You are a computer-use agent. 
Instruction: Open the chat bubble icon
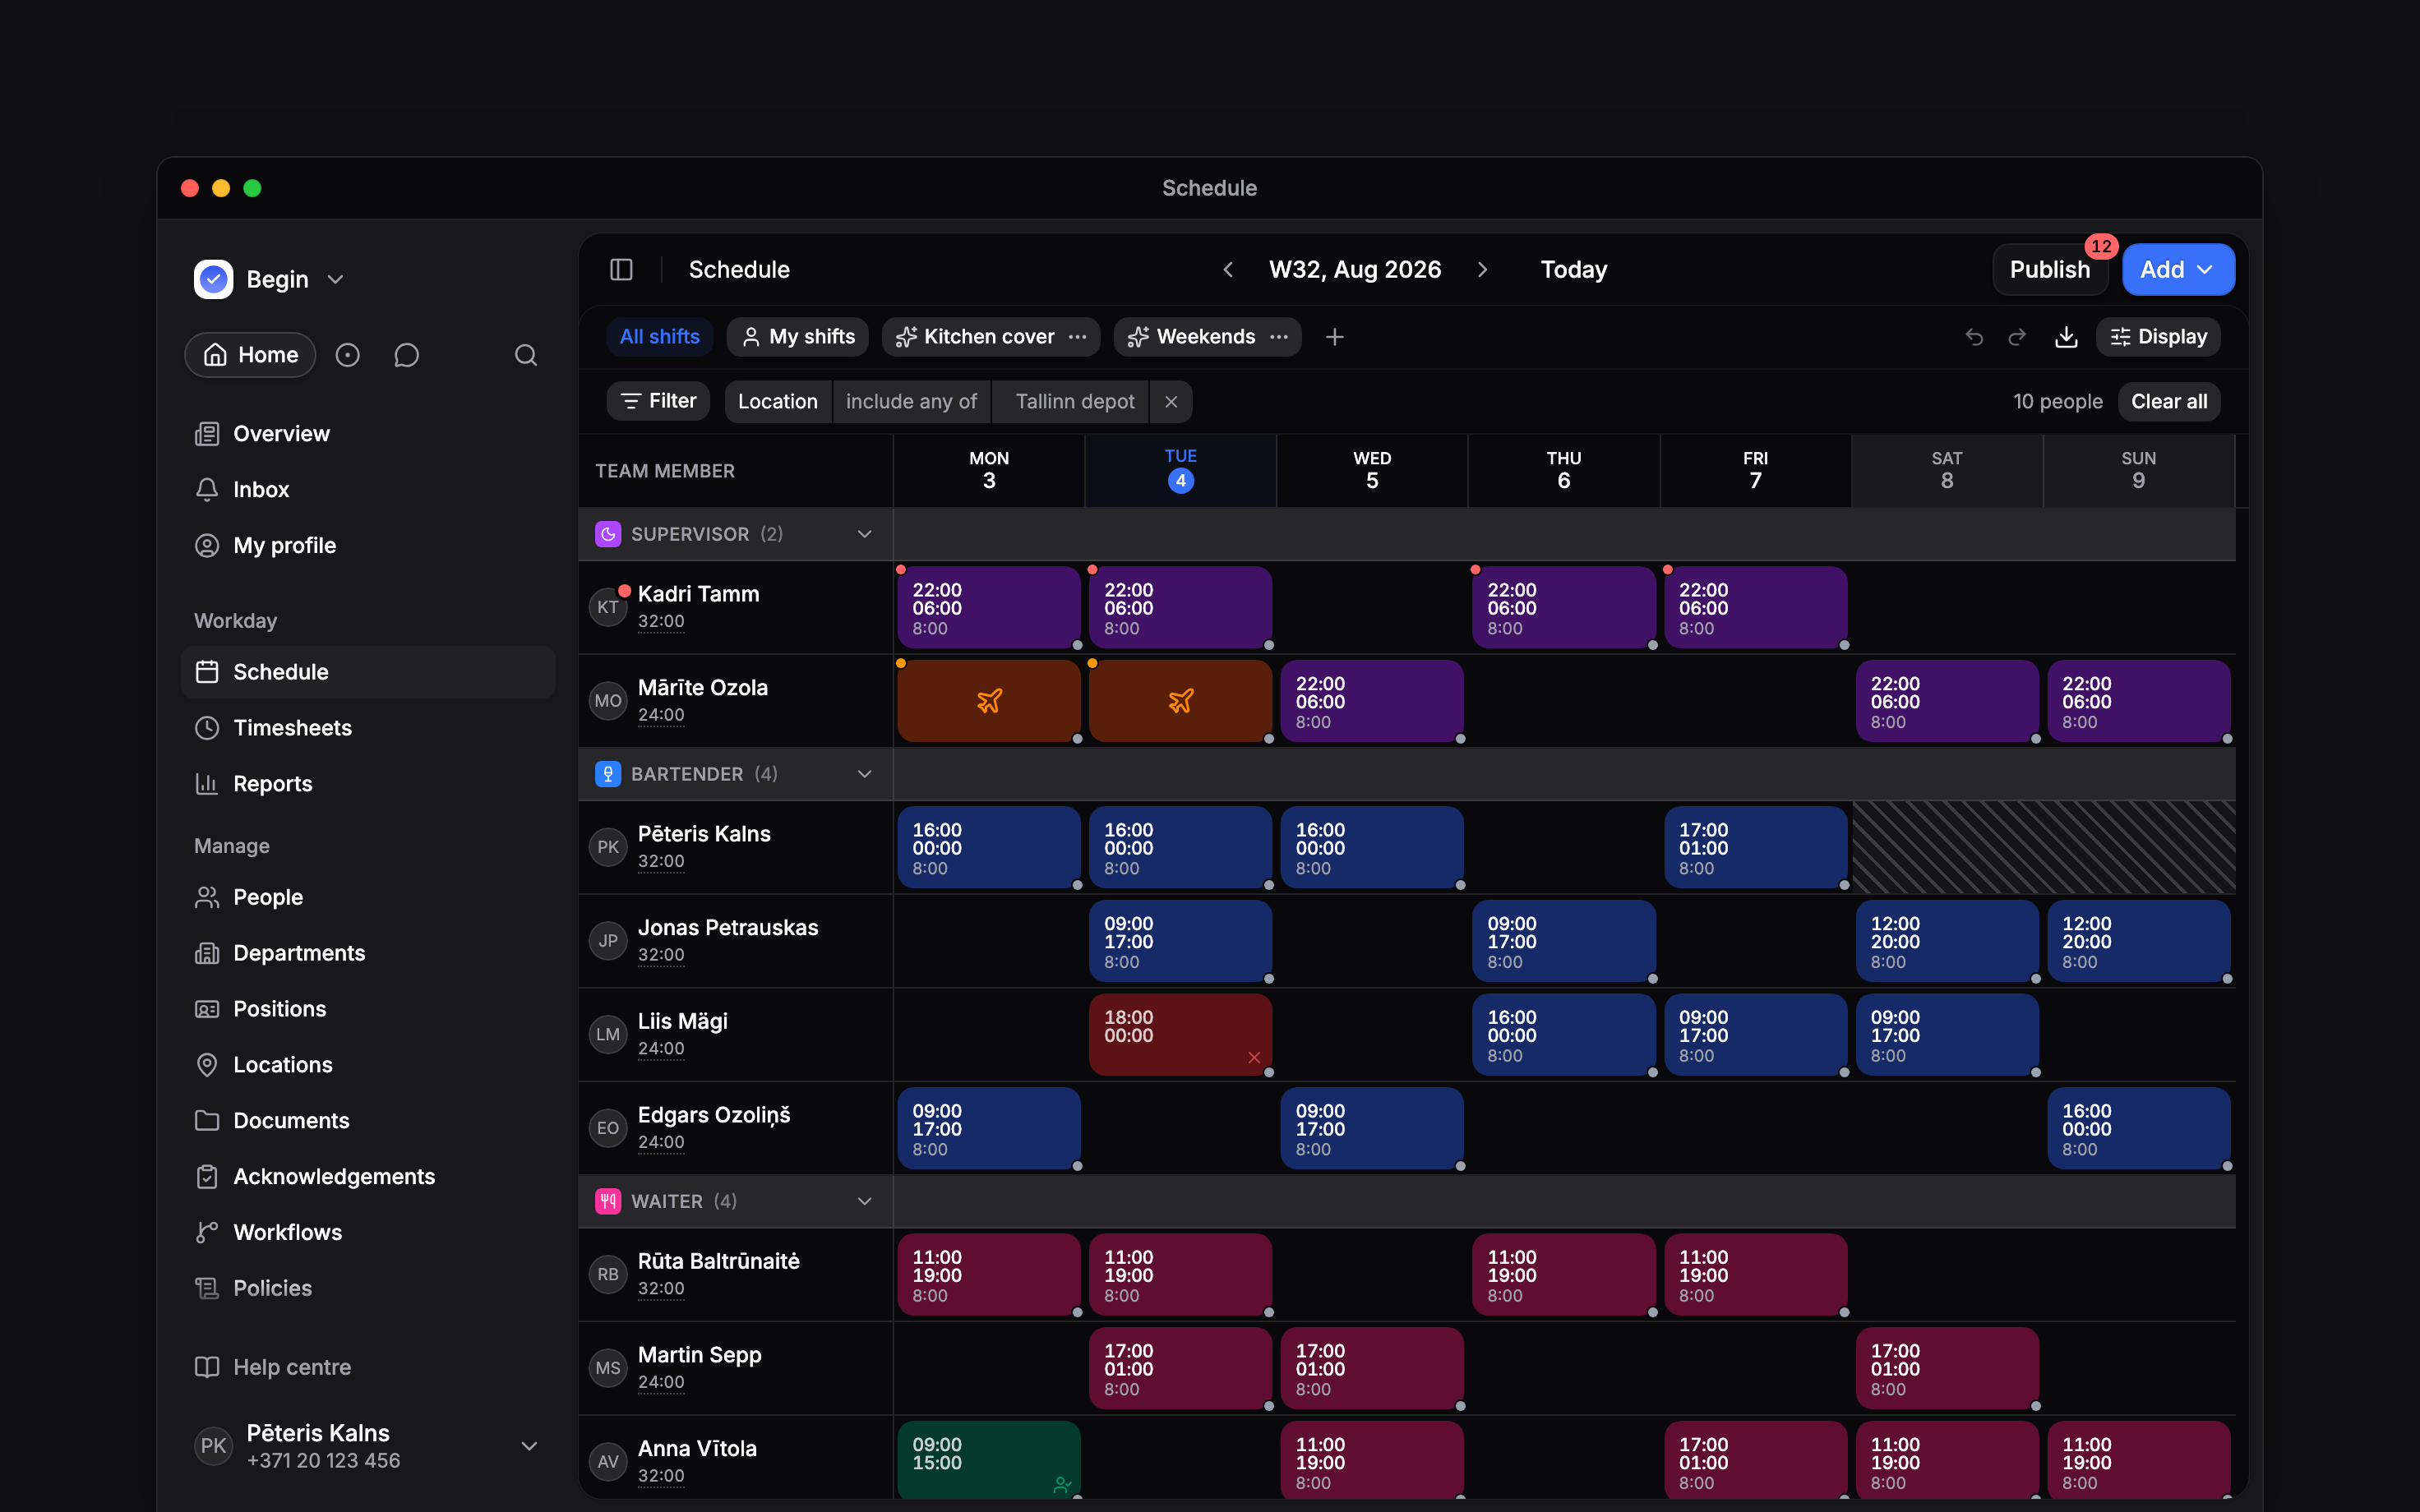[406, 355]
